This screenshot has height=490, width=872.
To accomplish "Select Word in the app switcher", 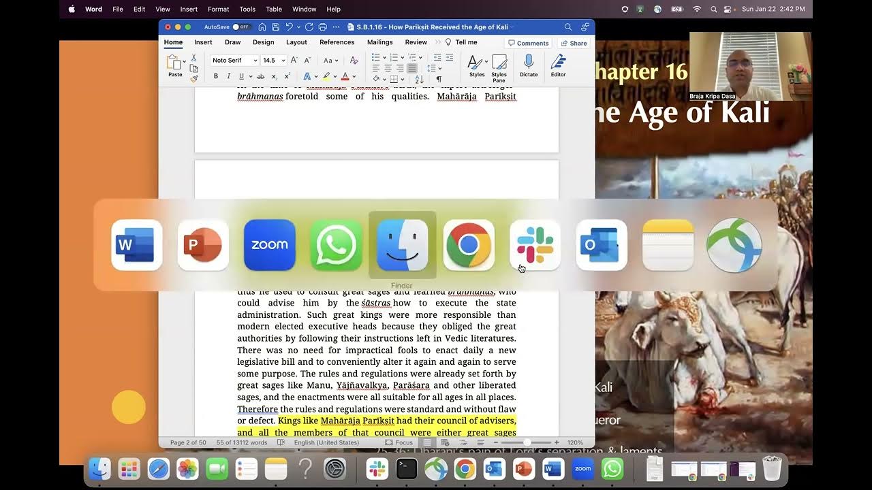I will [x=137, y=245].
